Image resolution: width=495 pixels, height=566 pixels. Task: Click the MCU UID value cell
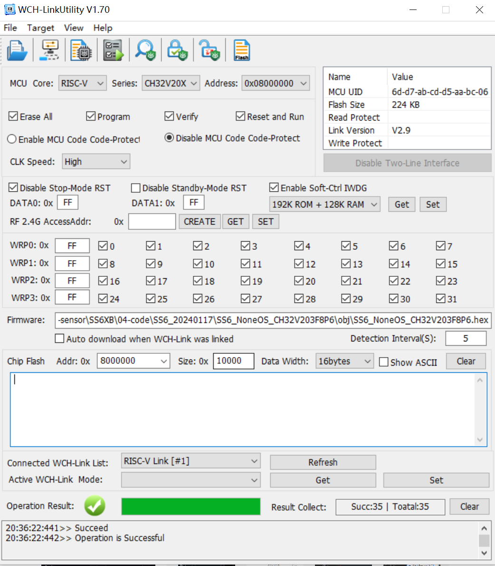tap(439, 92)
